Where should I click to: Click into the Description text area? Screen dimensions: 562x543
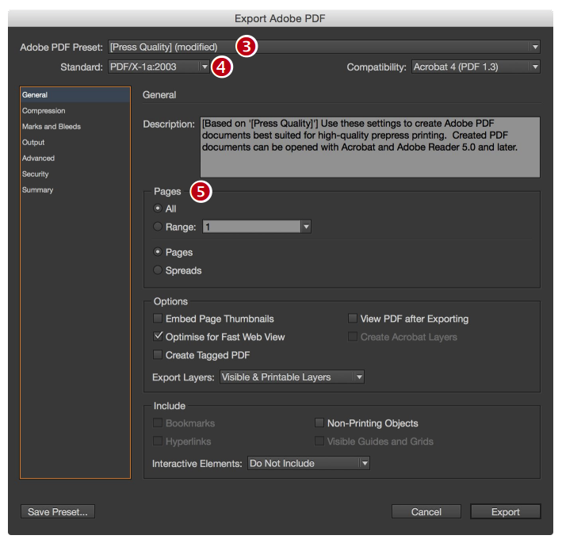click(x=370, y=147)
